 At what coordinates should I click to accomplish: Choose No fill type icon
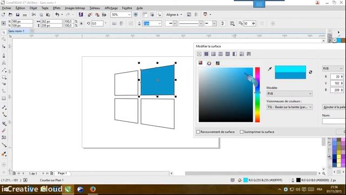(199, 54)
